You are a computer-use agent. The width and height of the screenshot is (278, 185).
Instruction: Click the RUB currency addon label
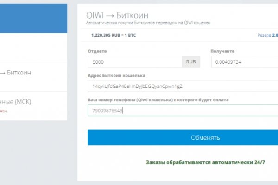coord(191,62)
